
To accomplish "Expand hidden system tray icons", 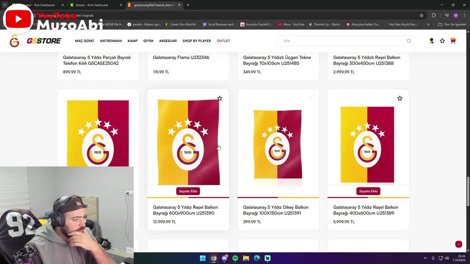I will point(425,258).
